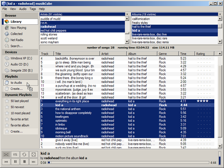Open Now Playing in sidebar
Viewport: 224px width, 168px height.
coord(18,28)
